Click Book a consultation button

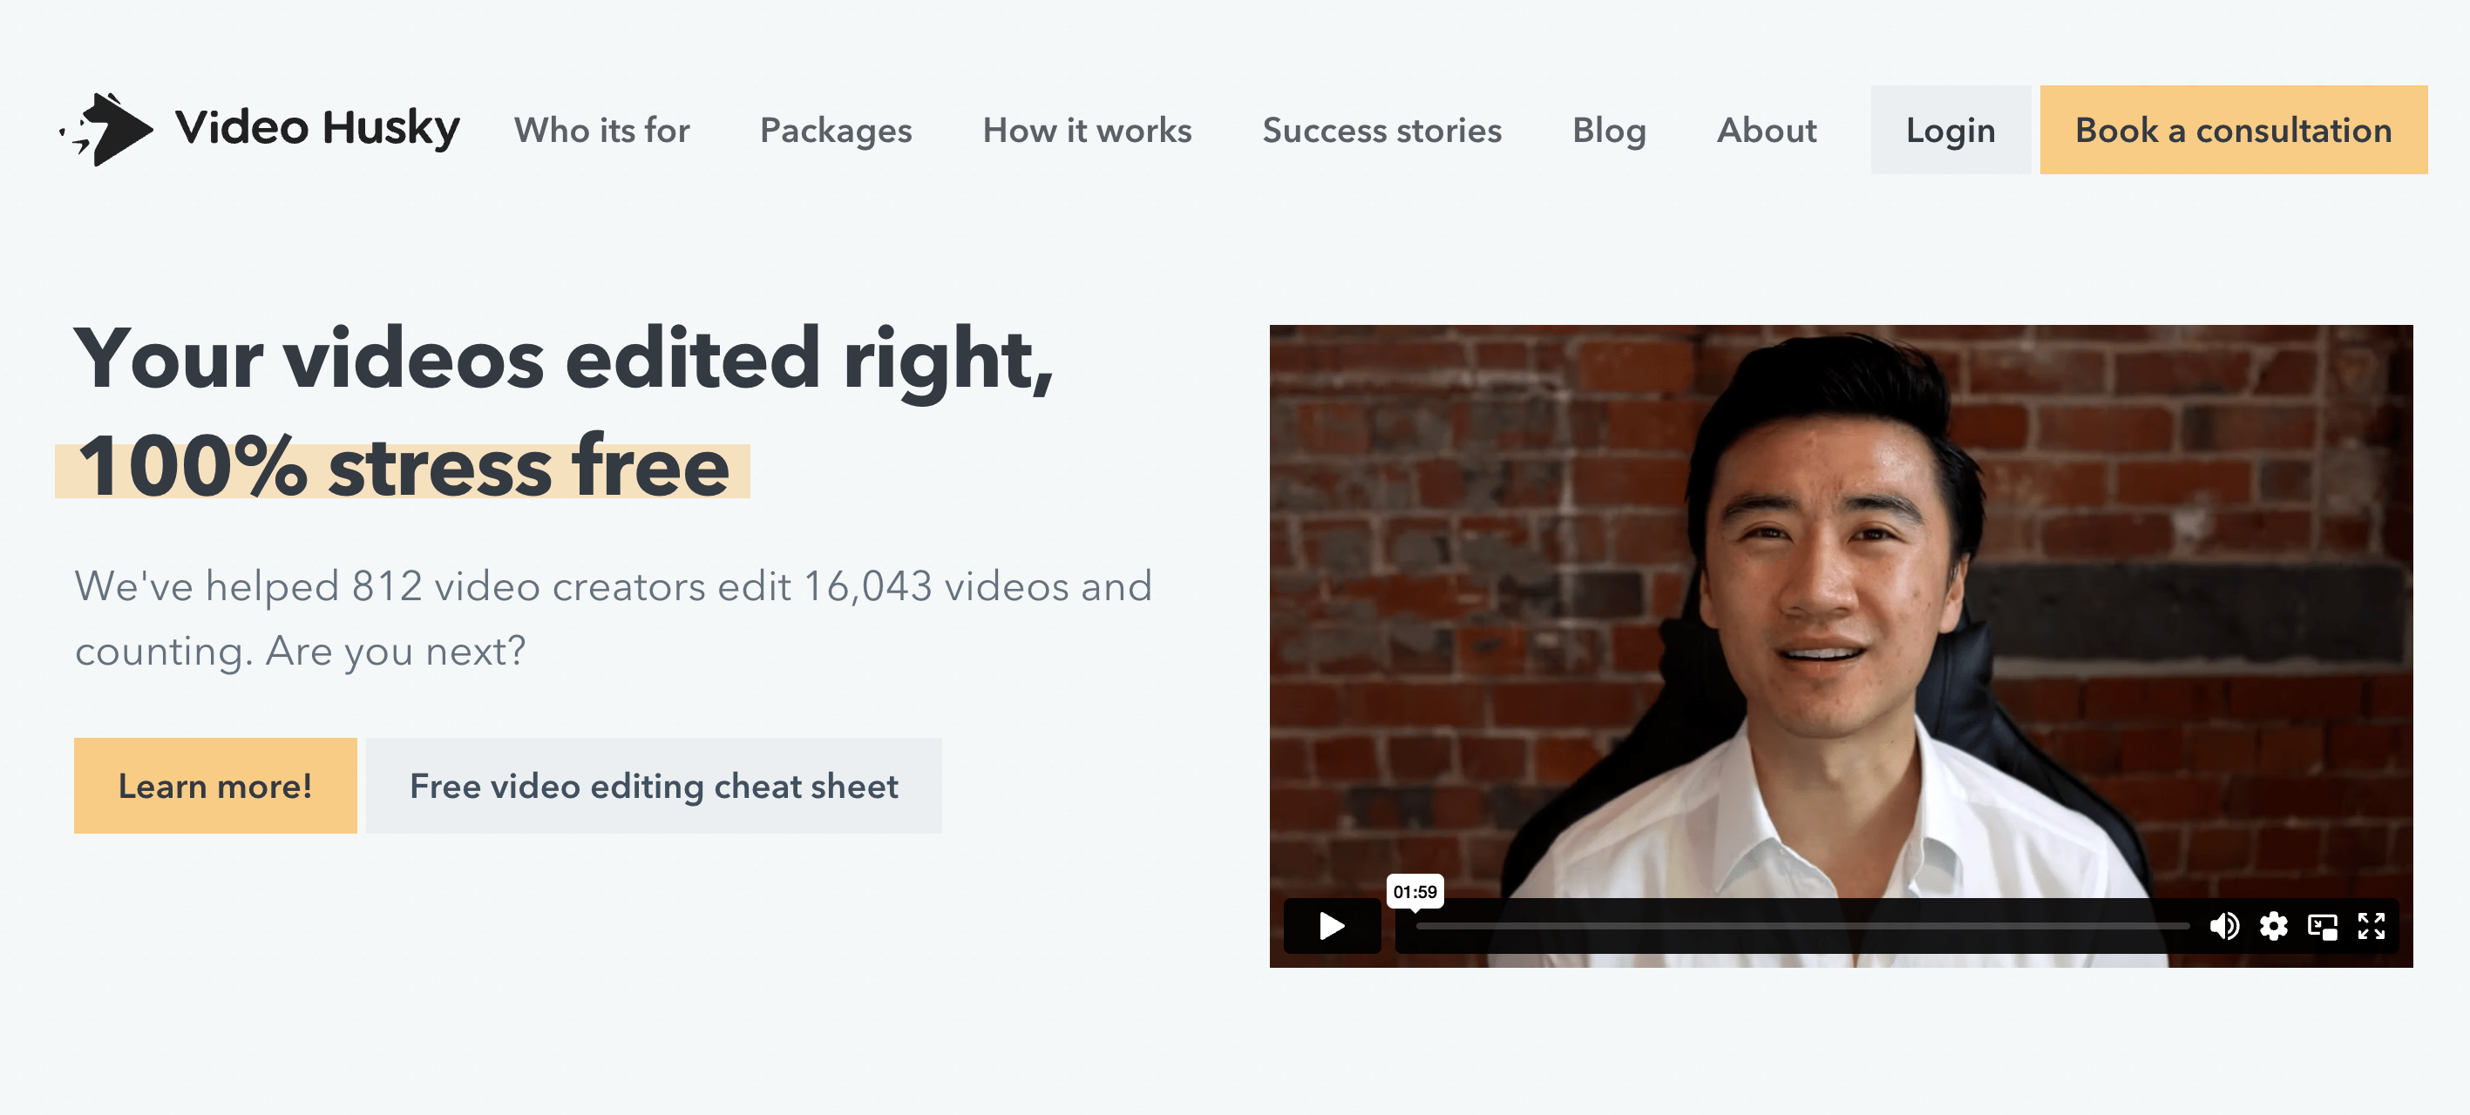click(2233, 131)
